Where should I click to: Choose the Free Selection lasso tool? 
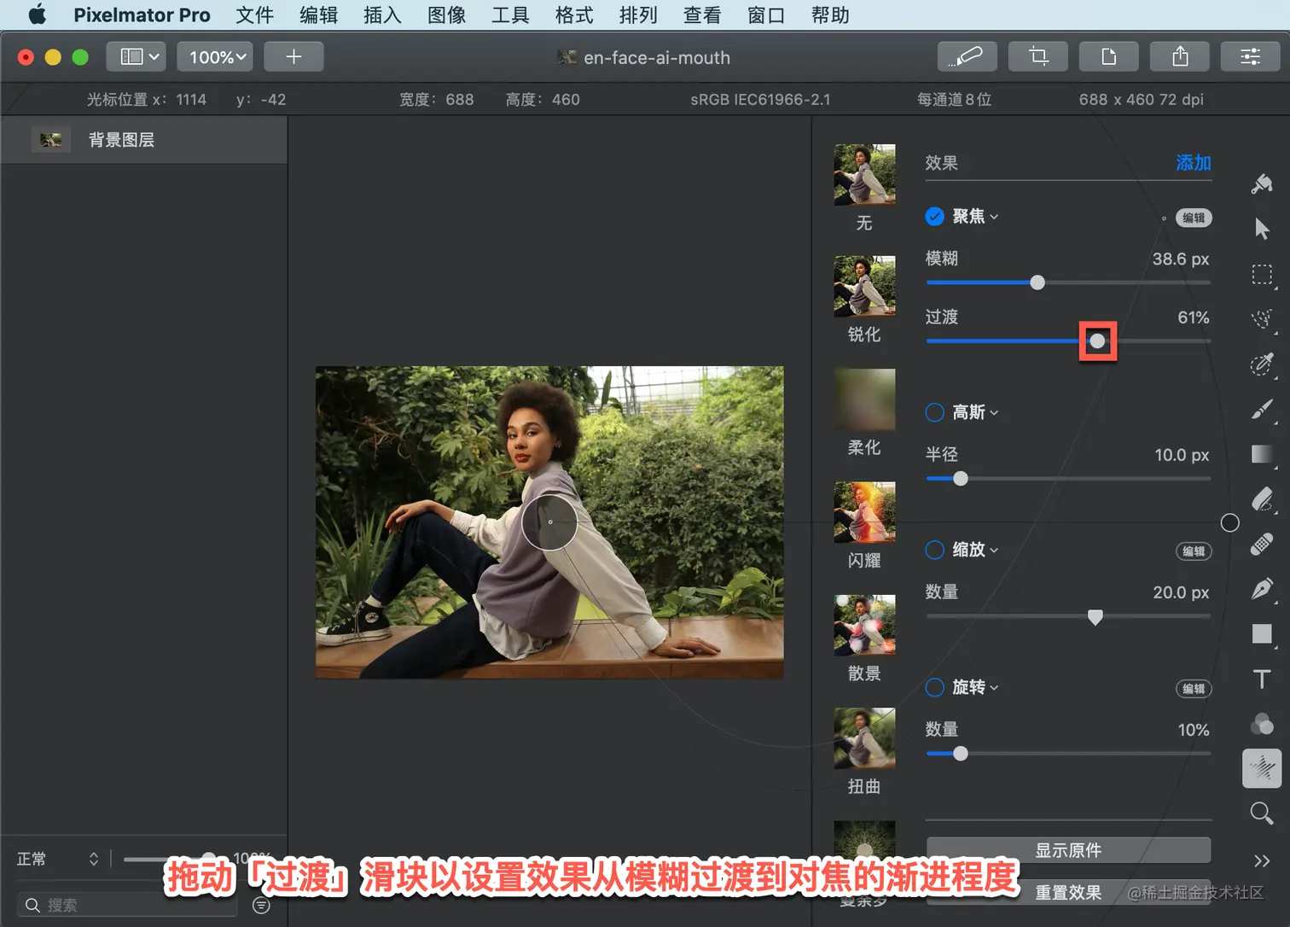[1262, 319]
